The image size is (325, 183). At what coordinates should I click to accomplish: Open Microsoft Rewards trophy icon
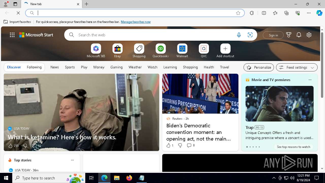point(289,35)
